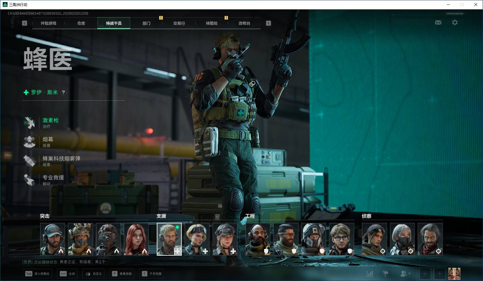Click the 突击 assault category label
483x281 pixels.
click(45, 216)
